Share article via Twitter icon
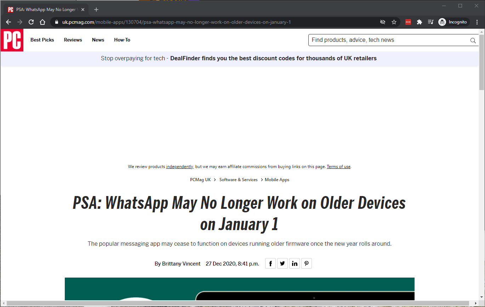This screenshot has width=485, height=307. tap(283, 263)
